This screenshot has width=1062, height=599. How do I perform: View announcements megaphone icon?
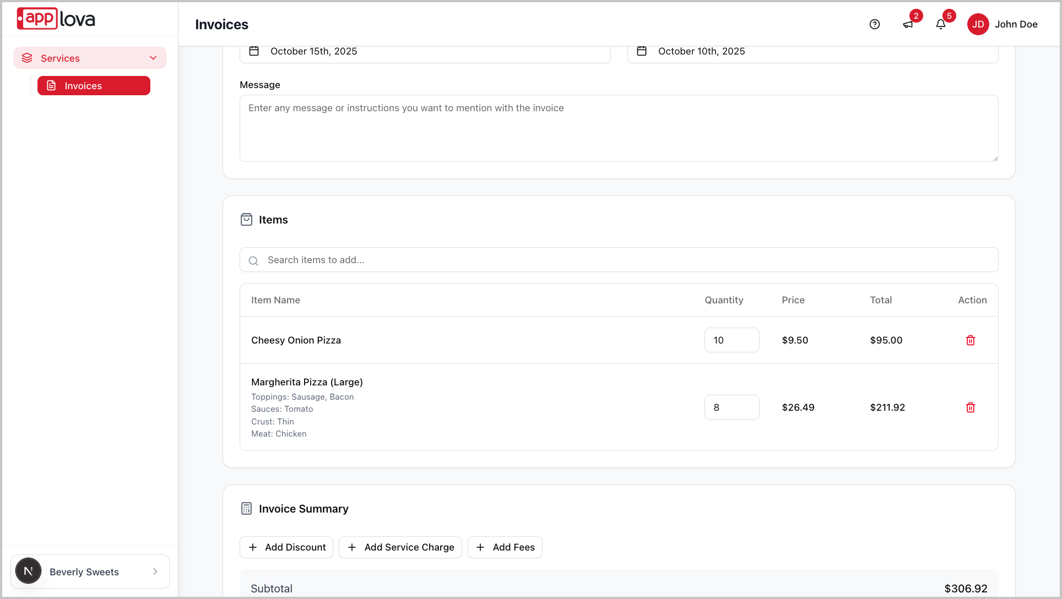908,24
